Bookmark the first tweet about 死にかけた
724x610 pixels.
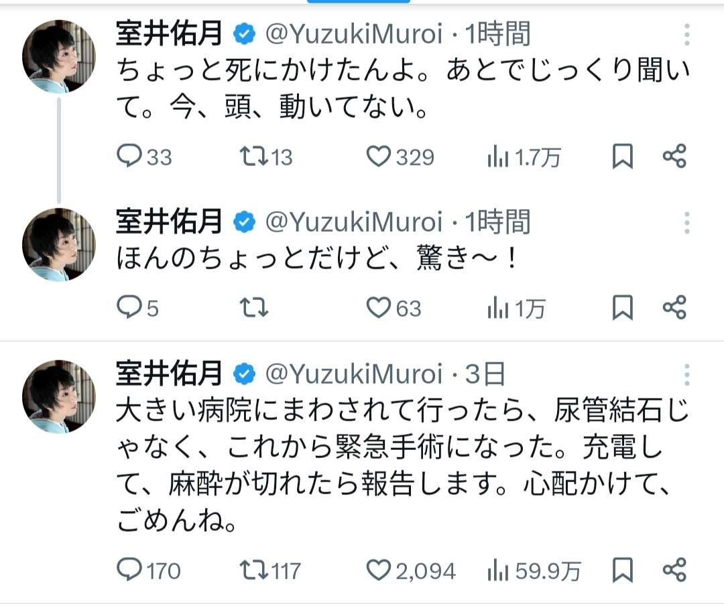pos(623,157)
